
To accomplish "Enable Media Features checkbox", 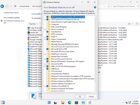I will coord(47,42).
